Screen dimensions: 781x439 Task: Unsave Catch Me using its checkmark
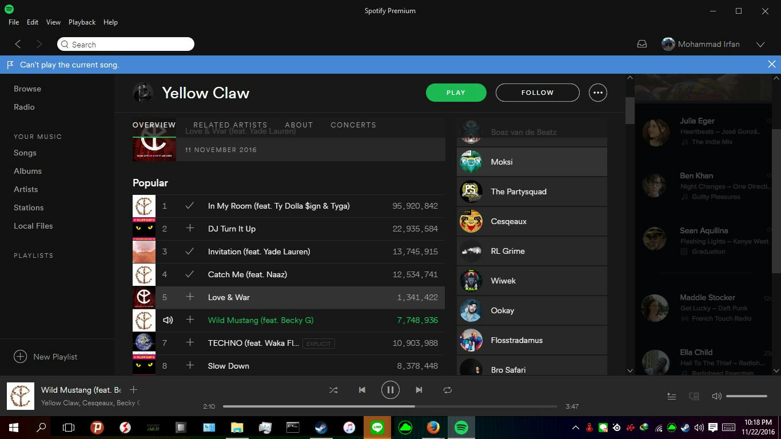pos(190,274)
